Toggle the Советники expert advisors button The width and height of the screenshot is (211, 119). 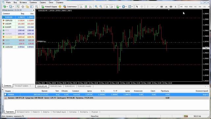pos(70,7)
